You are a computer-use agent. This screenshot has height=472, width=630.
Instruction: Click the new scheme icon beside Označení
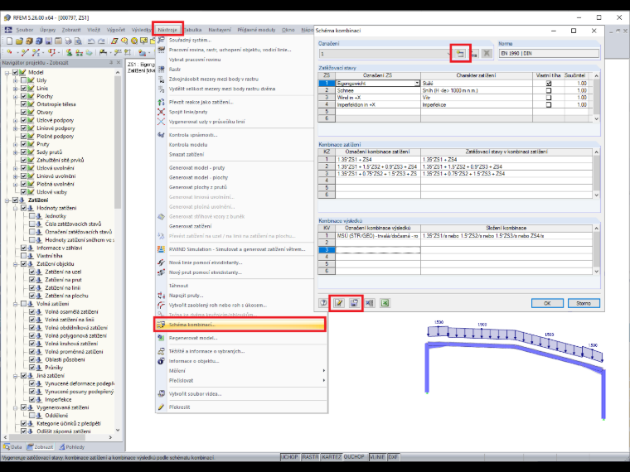[x=460, y=53]
